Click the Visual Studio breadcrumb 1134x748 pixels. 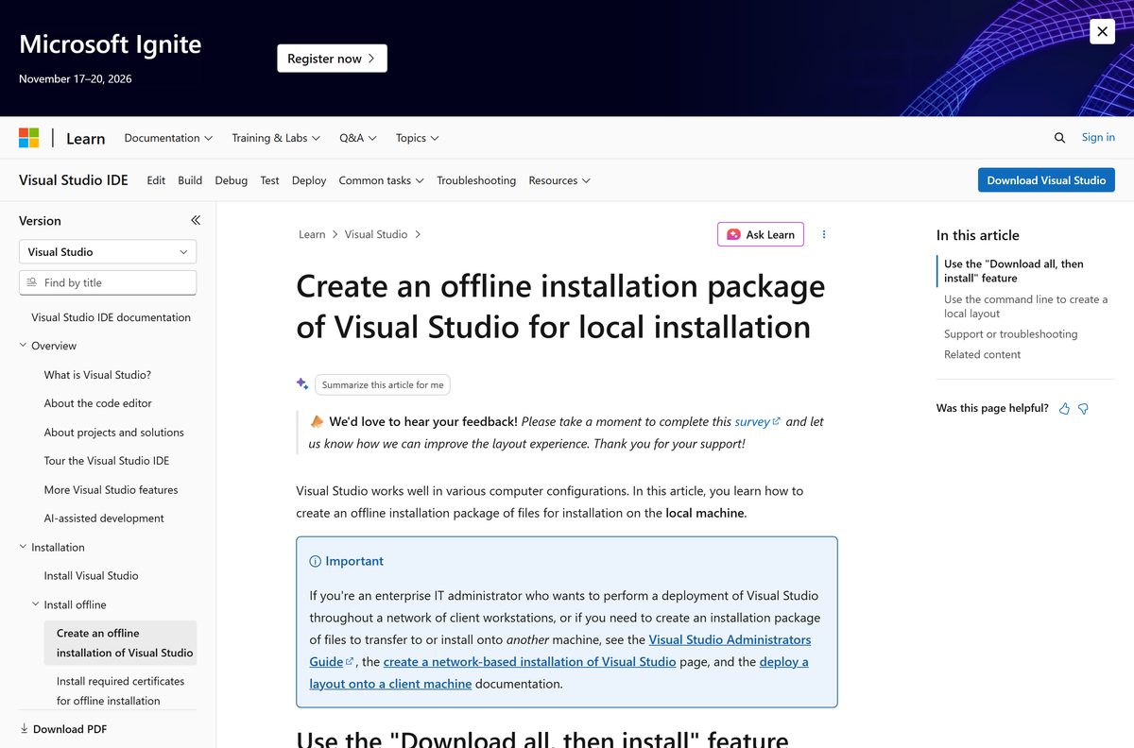(376, 234)
